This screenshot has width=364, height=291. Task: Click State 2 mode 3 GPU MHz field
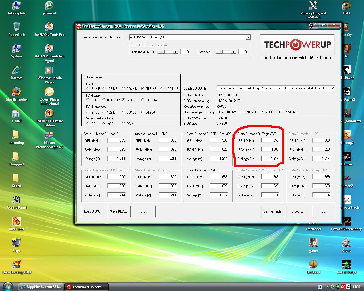click(x=270, y=140)
